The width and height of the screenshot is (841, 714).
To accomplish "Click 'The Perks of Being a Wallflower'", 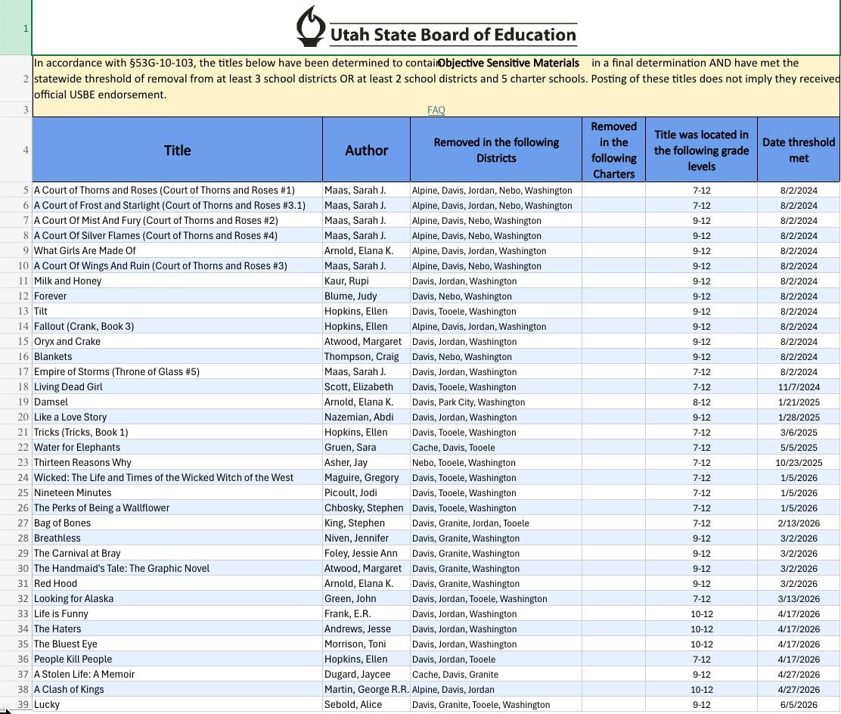I will 178,508.
